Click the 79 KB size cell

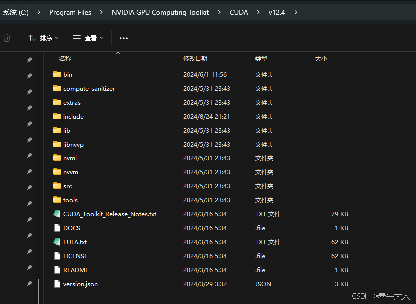(x=339, y=214)
